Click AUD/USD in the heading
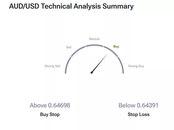 24,6
